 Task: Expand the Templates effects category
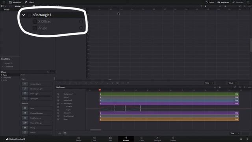(2, 78)
